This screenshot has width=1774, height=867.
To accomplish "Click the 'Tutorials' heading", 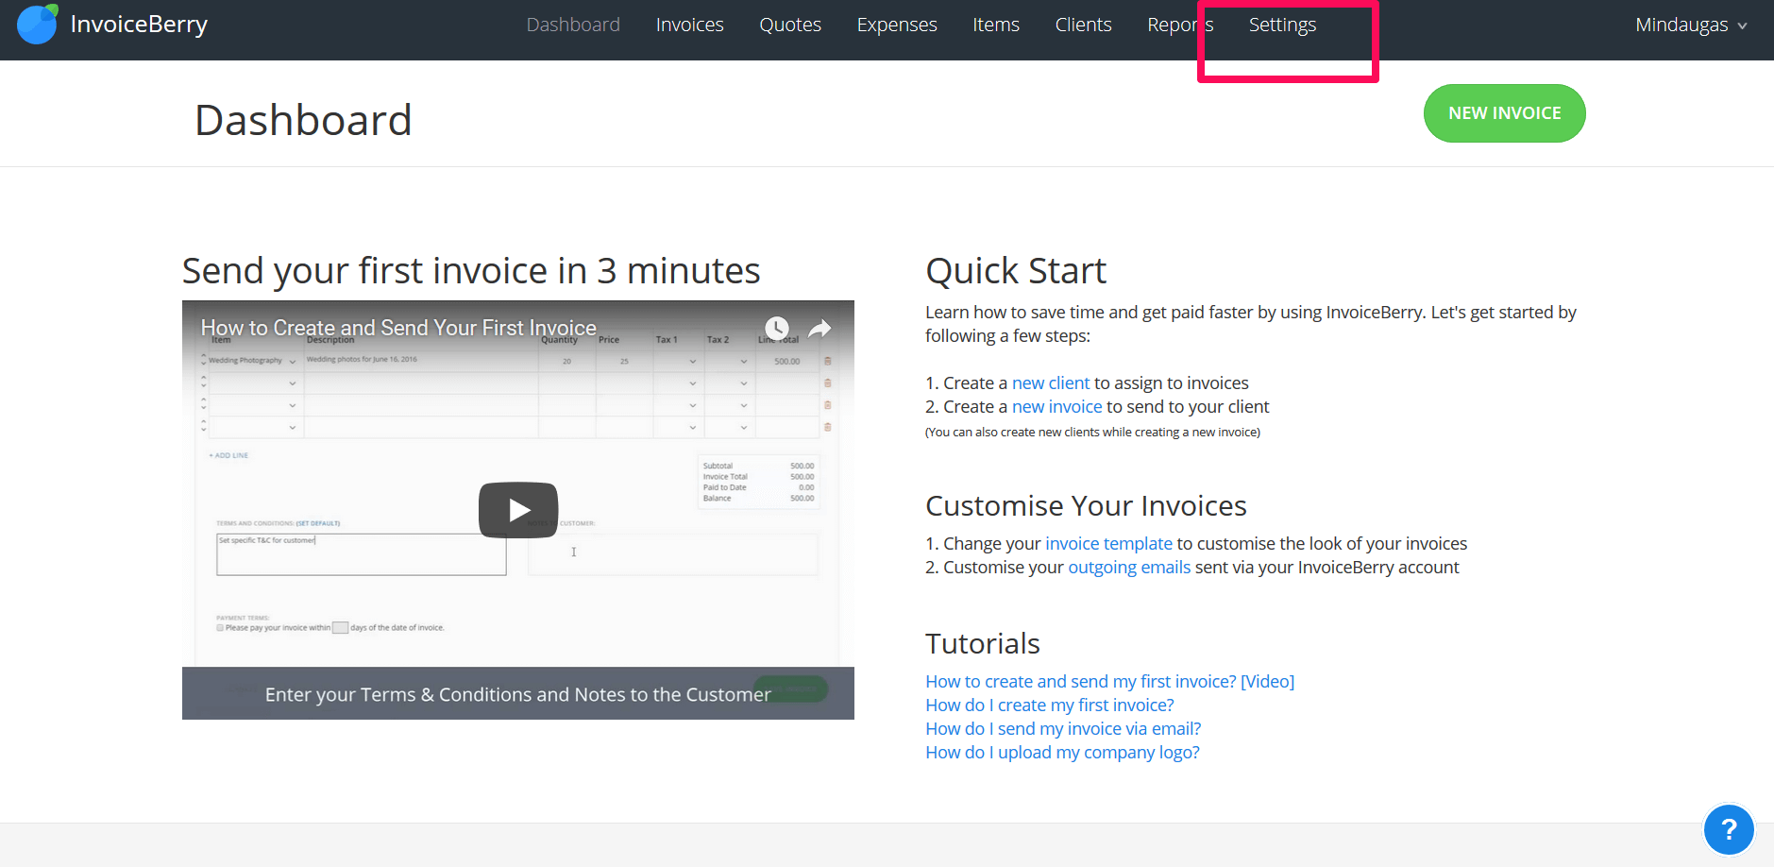I will tap(982, 643).
